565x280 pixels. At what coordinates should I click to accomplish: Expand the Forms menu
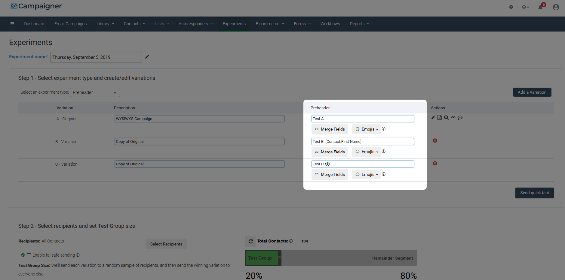pos(302,24)
